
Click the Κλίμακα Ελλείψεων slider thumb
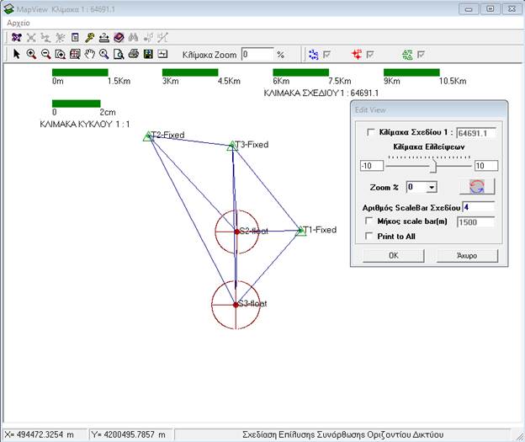[x=433, y=165]
